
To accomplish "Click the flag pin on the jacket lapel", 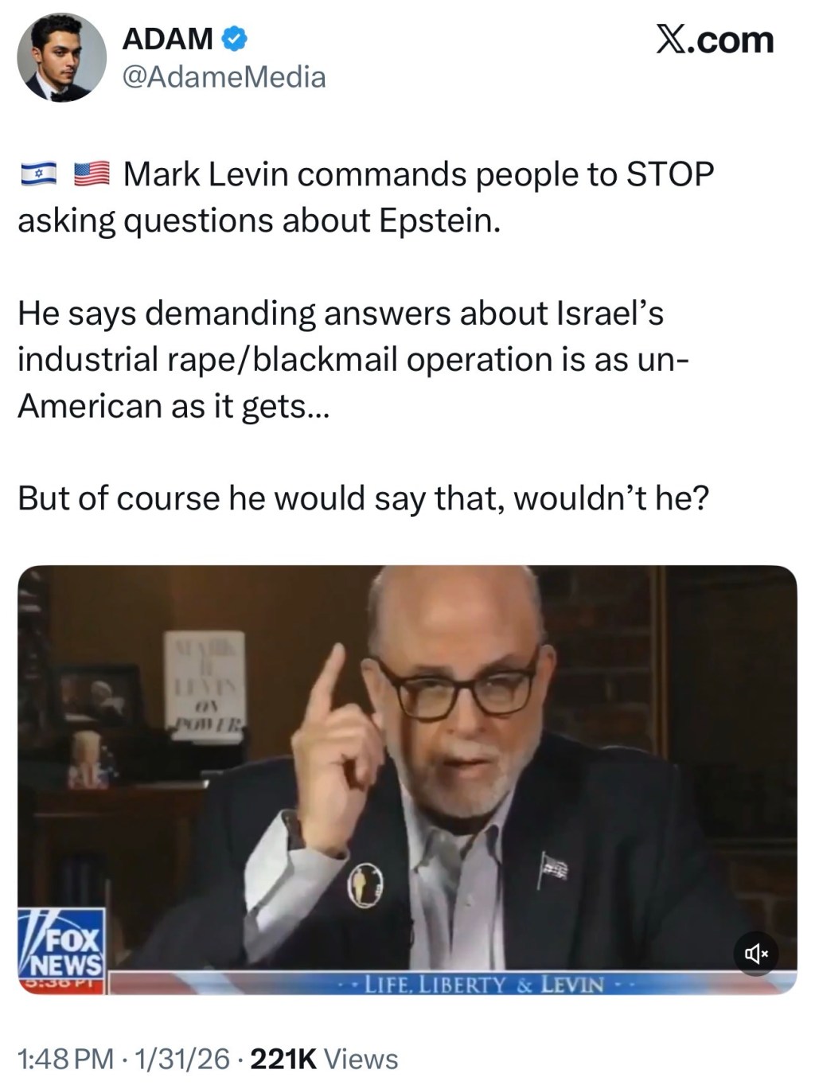I will [553, 865].
